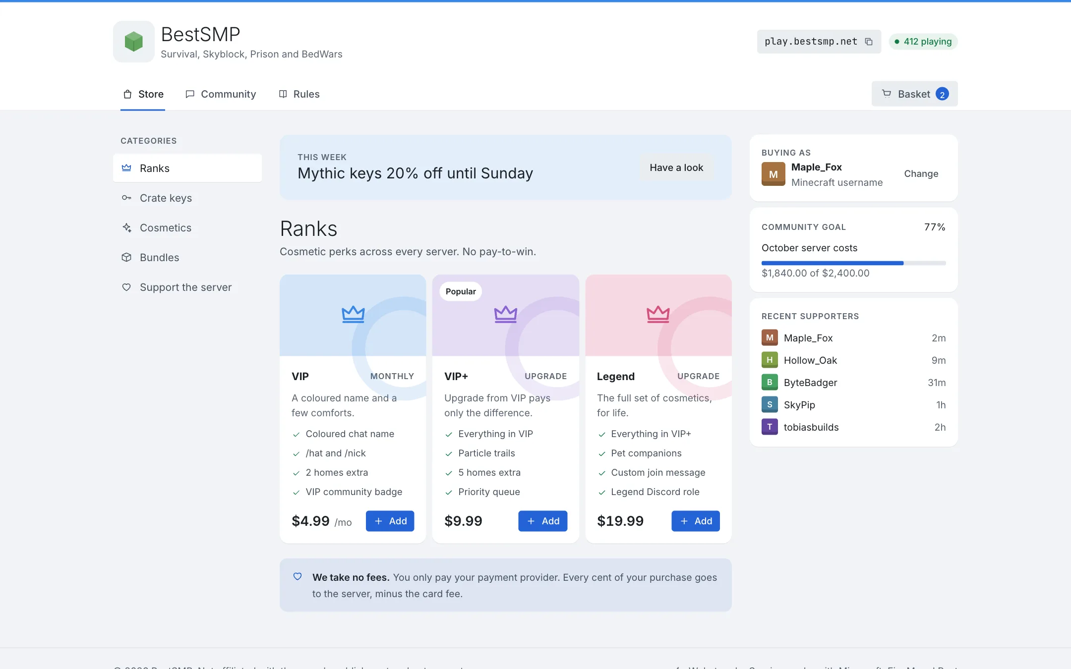Change the Minecraft username

click(921, 174)
